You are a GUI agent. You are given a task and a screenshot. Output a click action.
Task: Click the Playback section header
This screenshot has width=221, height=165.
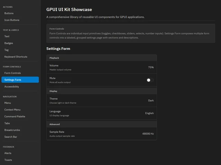coord(102,58)
